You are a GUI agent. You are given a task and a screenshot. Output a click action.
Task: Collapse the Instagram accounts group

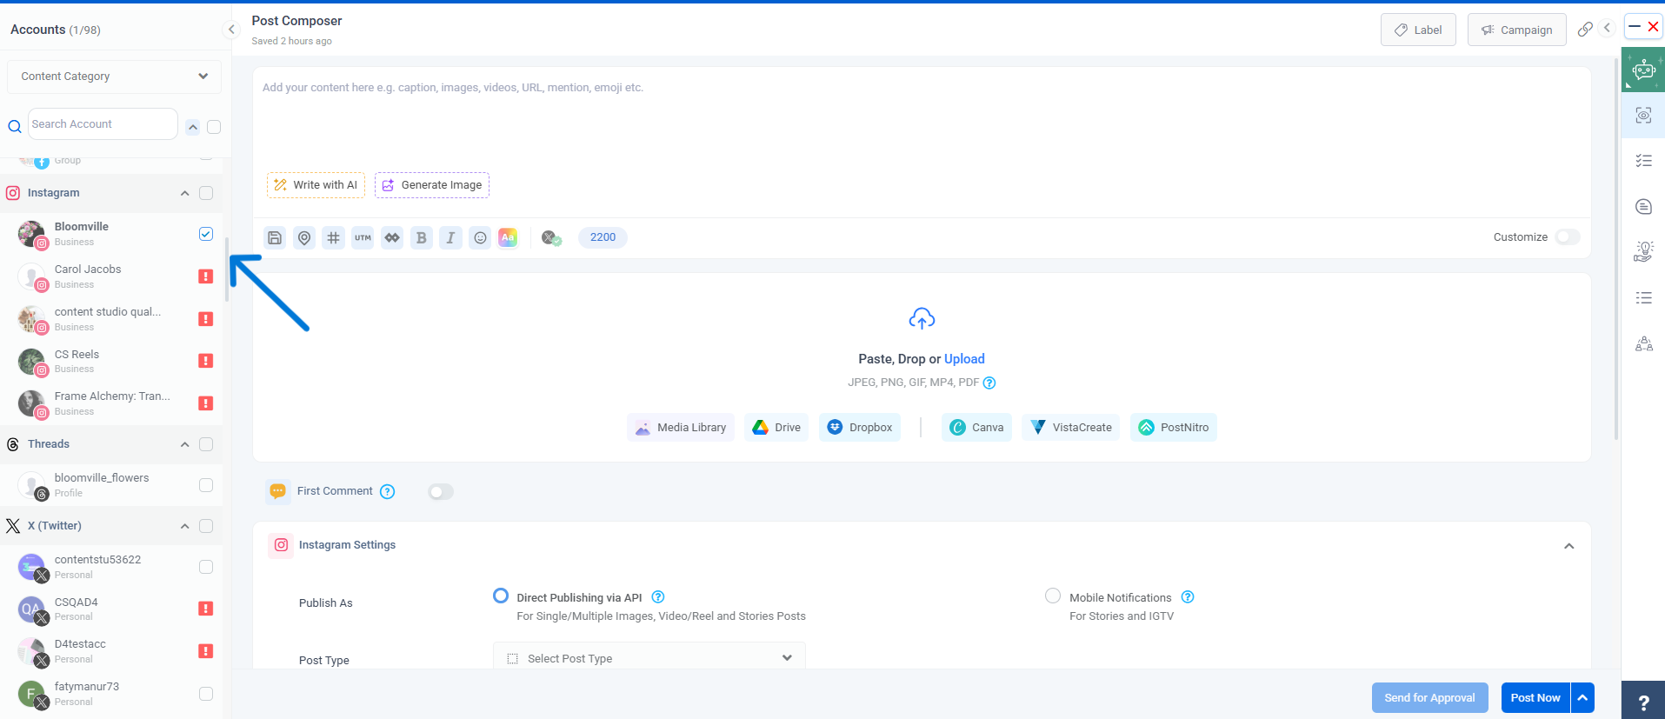point(184,193)
